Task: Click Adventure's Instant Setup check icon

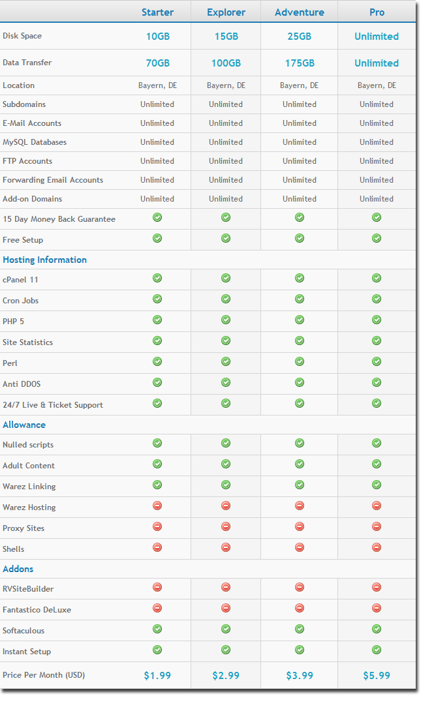Action: (300, 650)
